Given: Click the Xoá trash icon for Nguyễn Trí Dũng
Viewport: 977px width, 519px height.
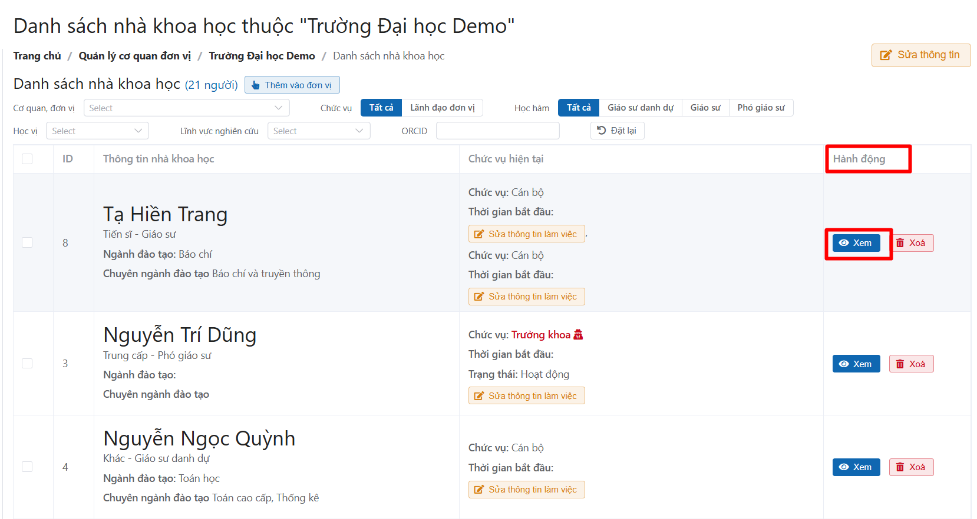Looking at the screenshot, I should (900, 364).
